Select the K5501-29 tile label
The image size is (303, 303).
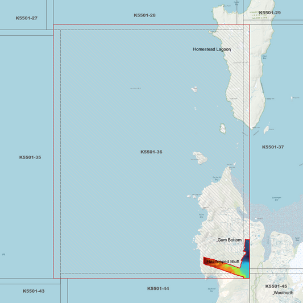[x=270, y=13]
